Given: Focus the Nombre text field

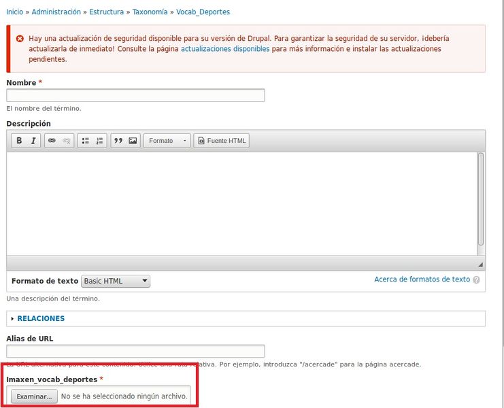Looking at the screenshot, I should pos(135,95).
